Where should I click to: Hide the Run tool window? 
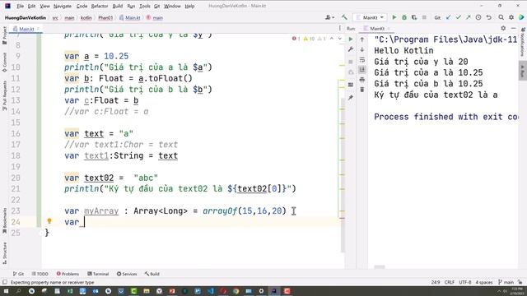coord(513,29)
